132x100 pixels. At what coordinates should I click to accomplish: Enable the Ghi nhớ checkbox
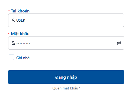tap(11, 57)
